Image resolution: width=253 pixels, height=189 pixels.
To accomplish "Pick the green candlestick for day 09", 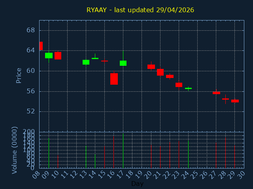I will point(49,56).
